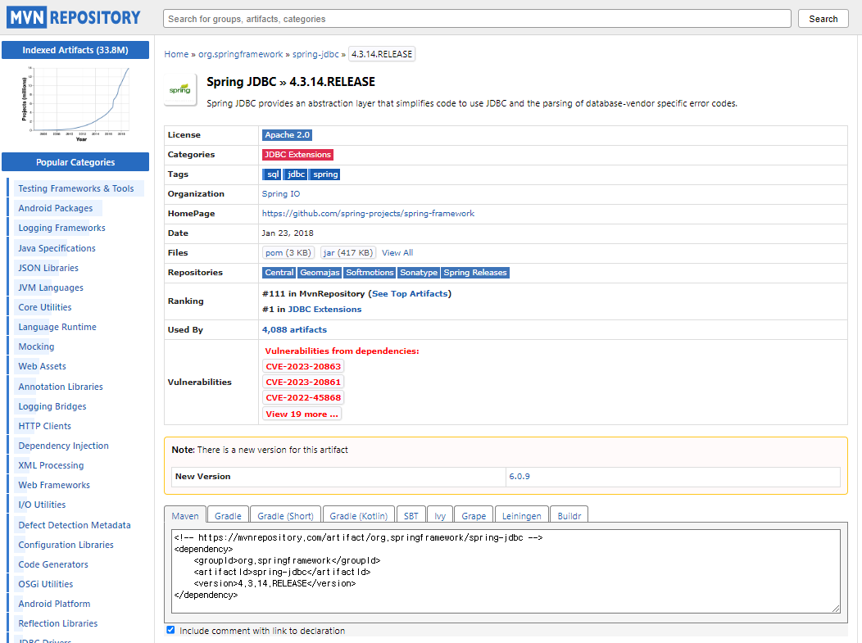Image resolution: width=862 pixels, height=643 pixels.
Task: Select the Ivy tab
Action: 440,515
